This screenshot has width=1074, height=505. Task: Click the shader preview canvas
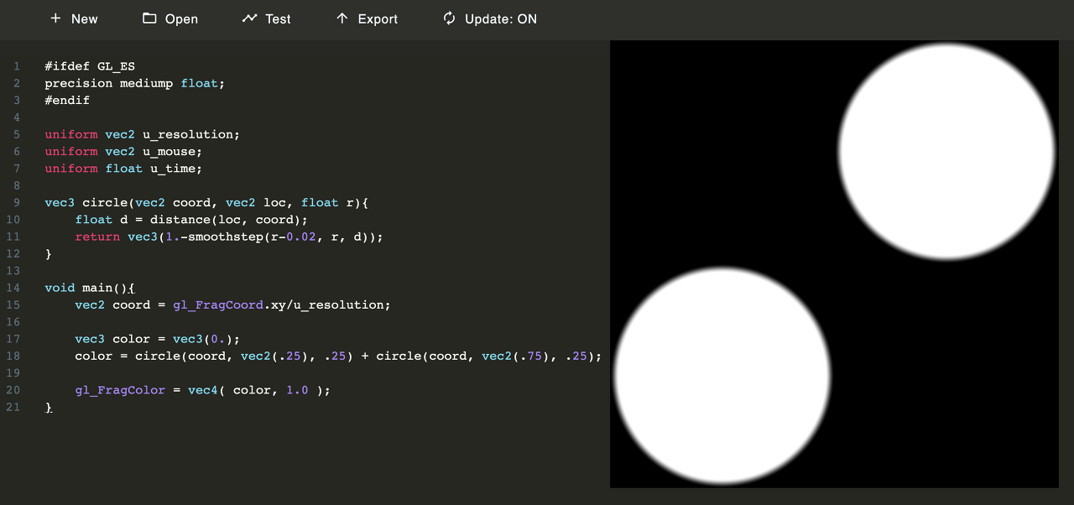tap(834, 263)
